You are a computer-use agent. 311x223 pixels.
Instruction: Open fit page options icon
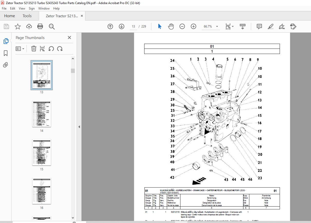229,26
